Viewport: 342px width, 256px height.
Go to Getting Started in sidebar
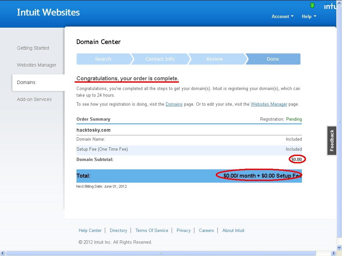pos(33,48)
